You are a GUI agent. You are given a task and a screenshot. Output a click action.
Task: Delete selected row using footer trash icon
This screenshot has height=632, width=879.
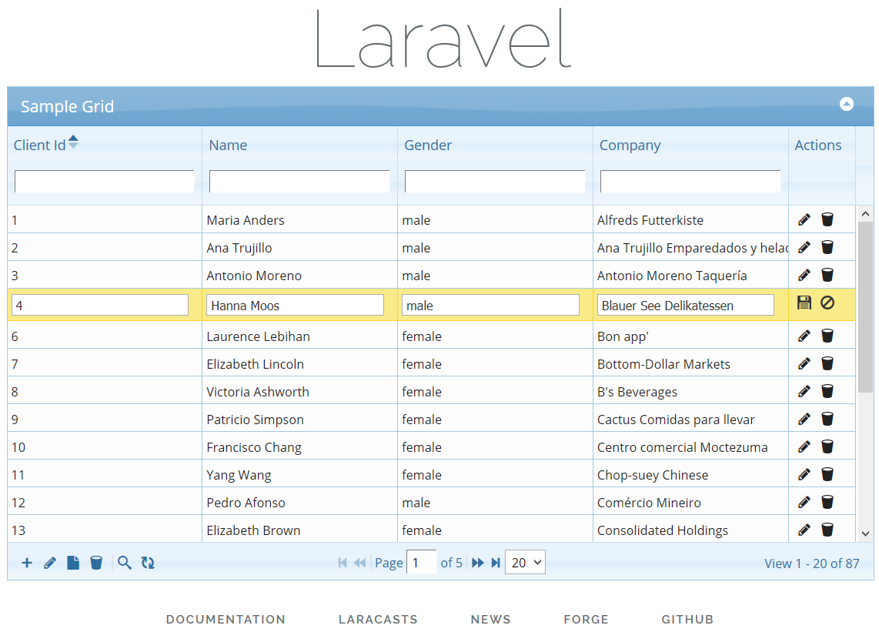coord(96,563)
